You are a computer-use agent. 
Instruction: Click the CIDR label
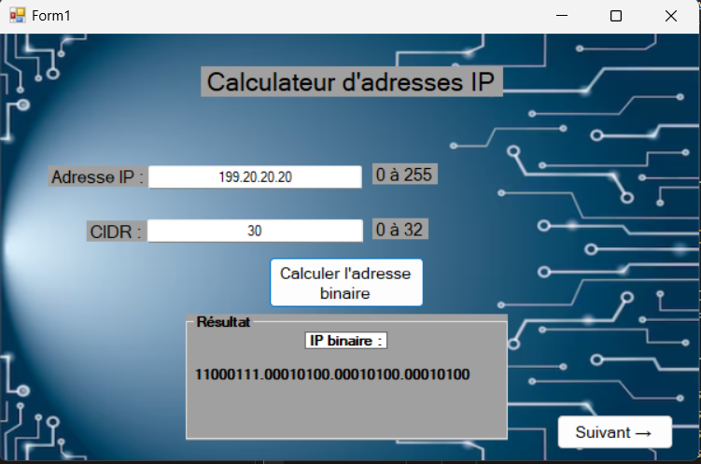(116, 232)
